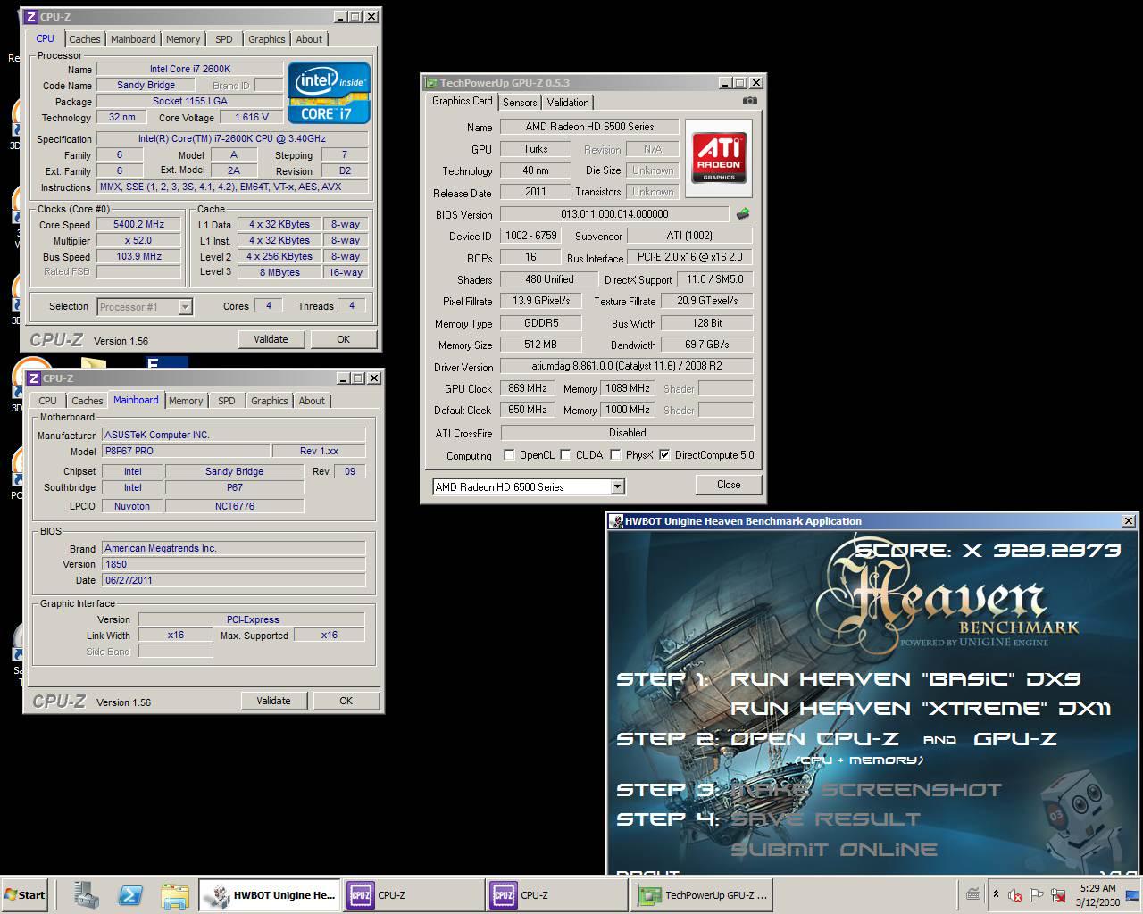Click the Core Voltage 1.616 V value
Image resolution: width=1143 pixels, height=914 pixels.
point(252,117)
